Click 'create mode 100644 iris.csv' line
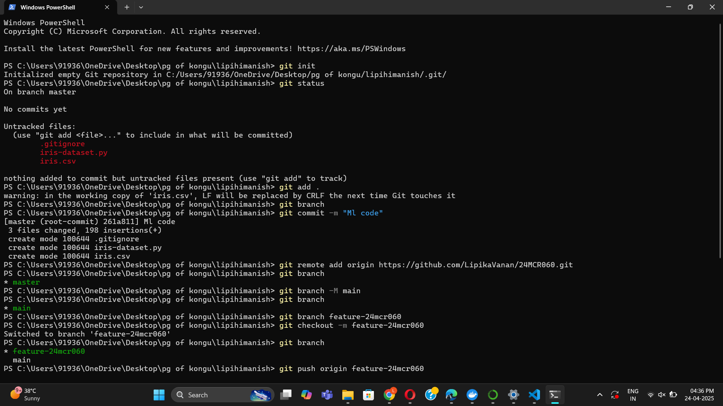 [69, 256]
